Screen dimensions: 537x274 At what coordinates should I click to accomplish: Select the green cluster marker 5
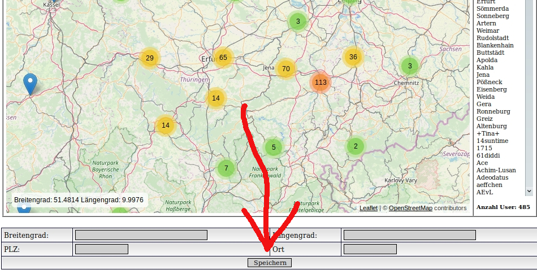click(x=274, y=147)
